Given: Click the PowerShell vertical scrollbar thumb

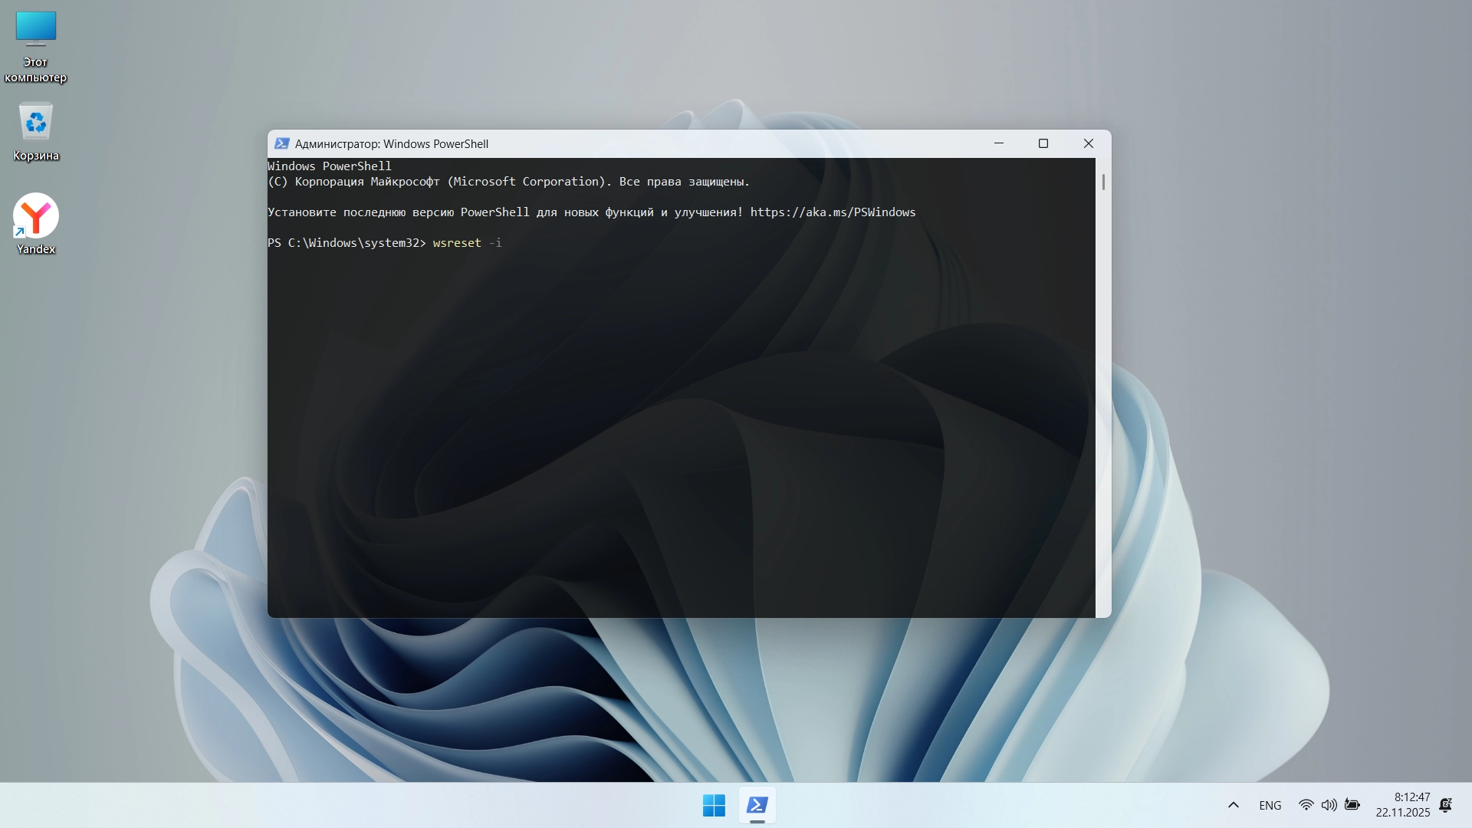Looking at the screenshot, I should 1103,182.
